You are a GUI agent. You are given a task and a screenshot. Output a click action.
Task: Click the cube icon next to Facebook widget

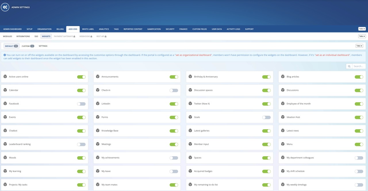6,104
